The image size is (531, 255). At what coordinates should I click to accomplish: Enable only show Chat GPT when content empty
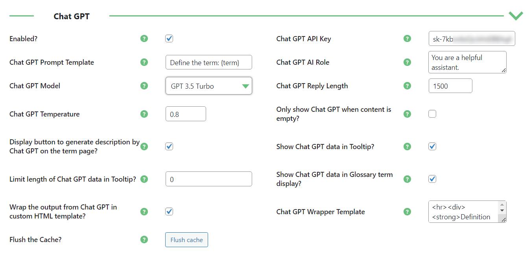(432, 114)
